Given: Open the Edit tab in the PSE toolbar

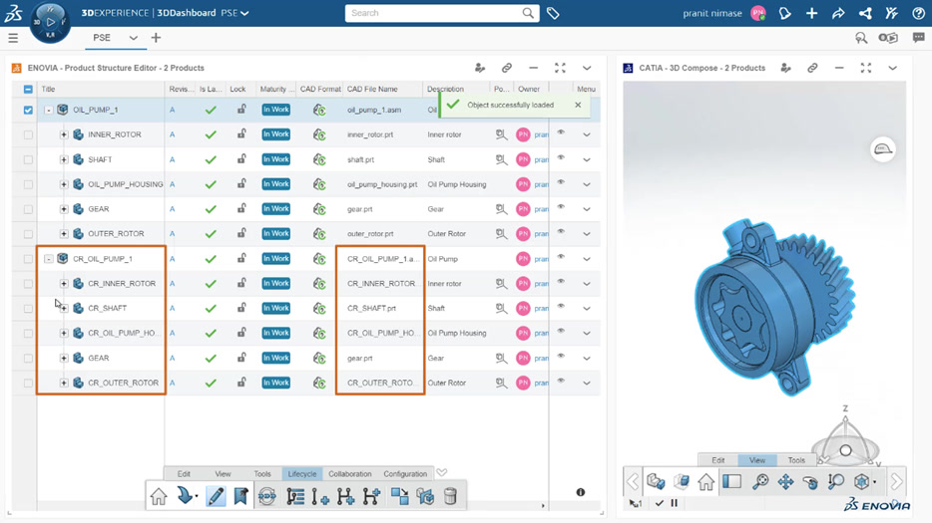Looking at the screenshot, I should coord(184,474).
